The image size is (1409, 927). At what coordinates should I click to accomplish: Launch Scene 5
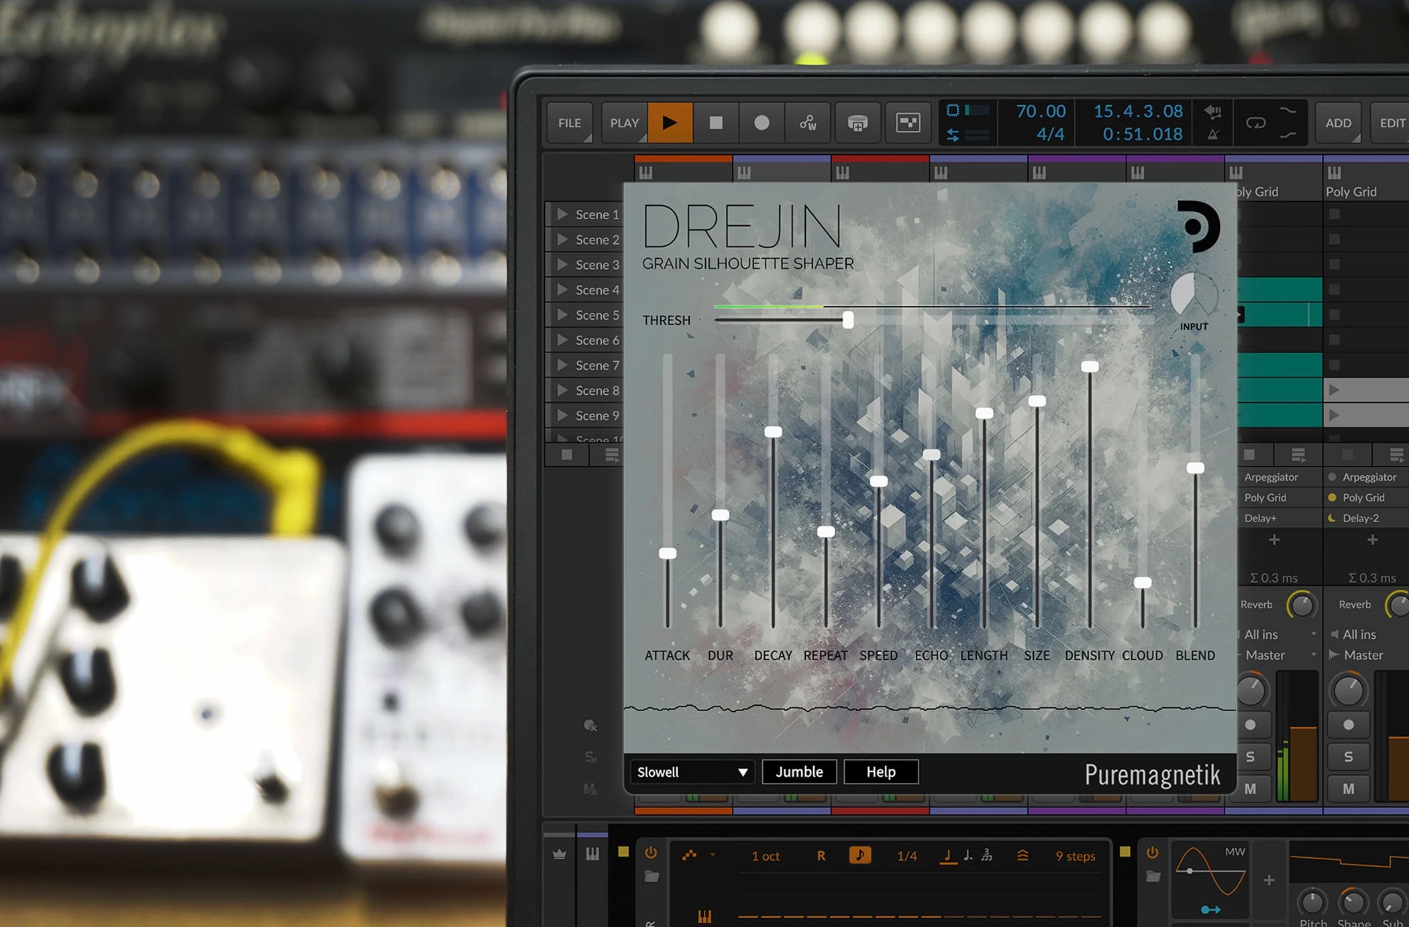(x=563, y=315)
